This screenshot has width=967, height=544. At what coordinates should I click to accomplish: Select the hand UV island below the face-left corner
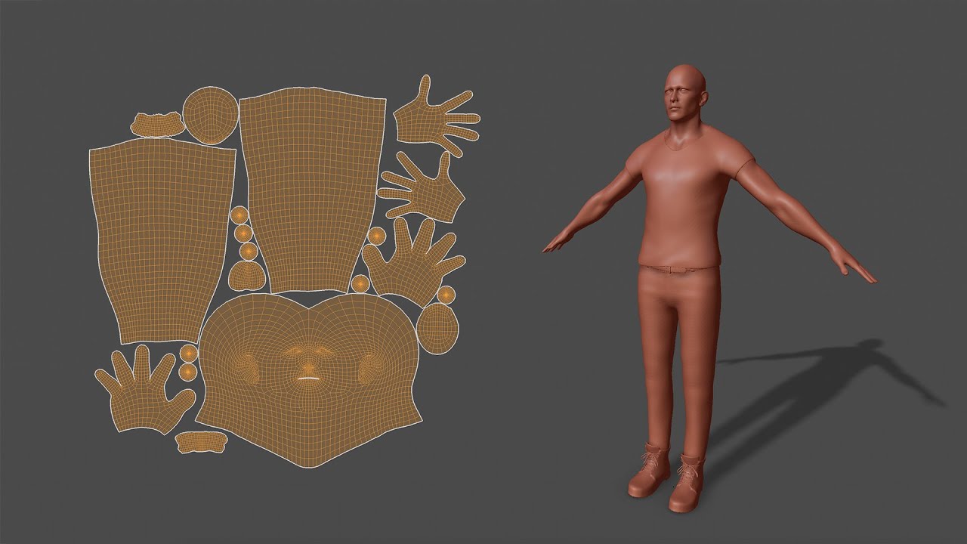click(x=144, y=390)
